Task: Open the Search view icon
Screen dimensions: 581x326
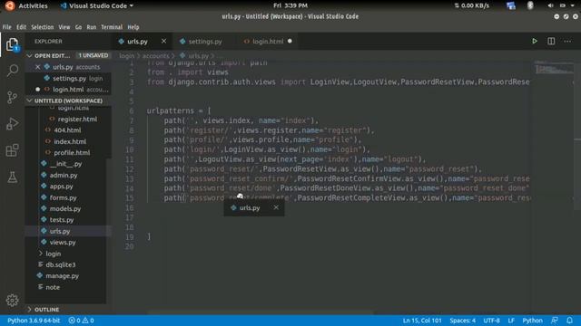Action: [x=12, y=71]
